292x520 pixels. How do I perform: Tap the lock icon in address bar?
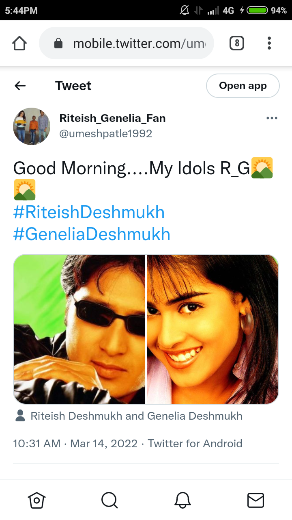pos(58,43)
